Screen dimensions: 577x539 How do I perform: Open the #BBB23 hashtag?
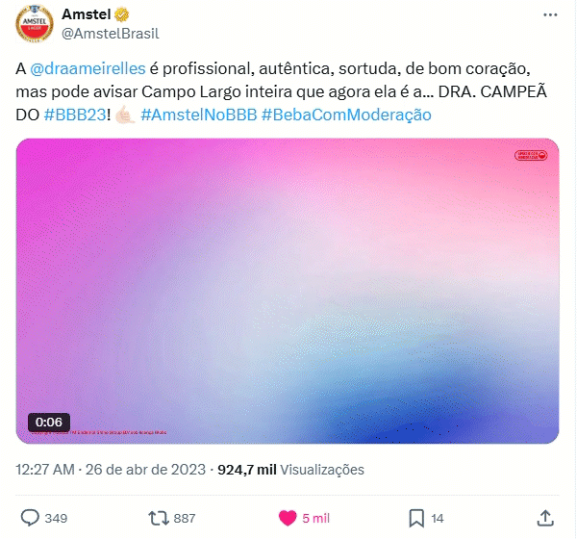point(75,115)
